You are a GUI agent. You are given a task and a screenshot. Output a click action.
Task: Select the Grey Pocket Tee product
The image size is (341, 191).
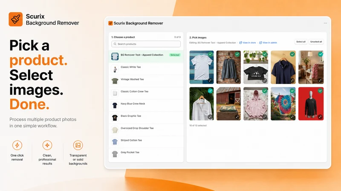[x=146, y=154]
